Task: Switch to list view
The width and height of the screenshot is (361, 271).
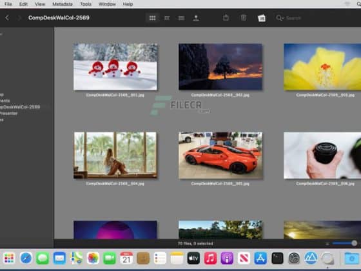Action: pyautogui.click(x=181, y=18)
